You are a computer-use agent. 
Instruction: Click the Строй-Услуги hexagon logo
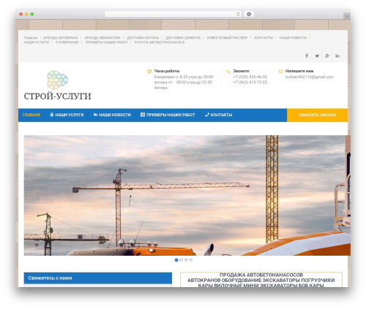coord(57,80)
